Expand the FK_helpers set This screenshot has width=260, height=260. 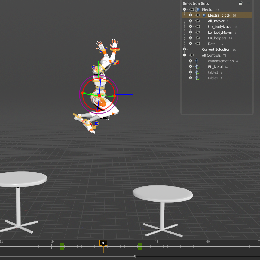[x=191, y=38]
